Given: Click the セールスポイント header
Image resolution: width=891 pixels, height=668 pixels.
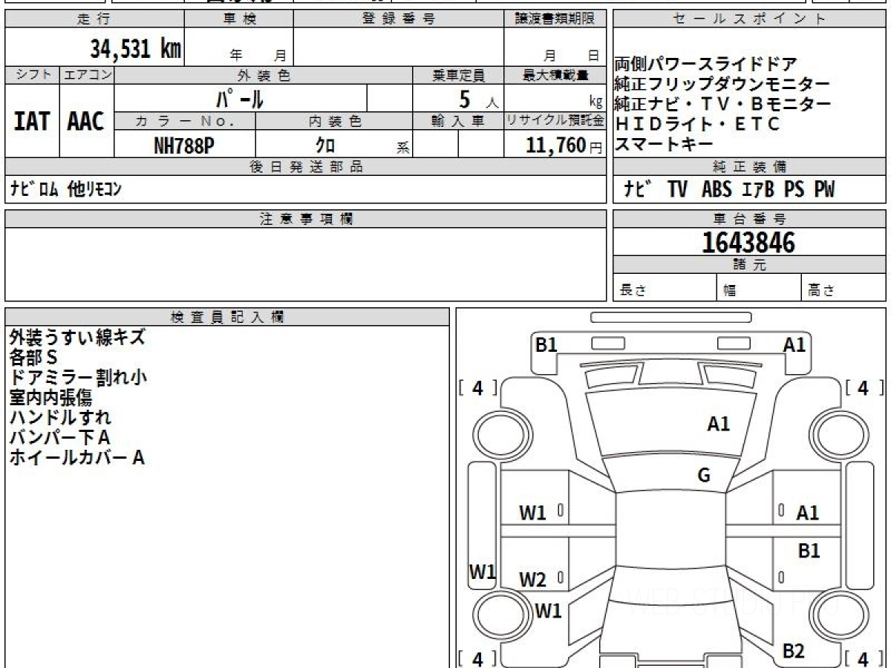Looking at the screenshot, I should (750, 19).
